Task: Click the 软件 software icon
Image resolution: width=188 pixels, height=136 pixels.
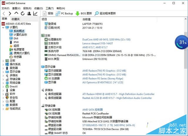Action: point(7,94)
